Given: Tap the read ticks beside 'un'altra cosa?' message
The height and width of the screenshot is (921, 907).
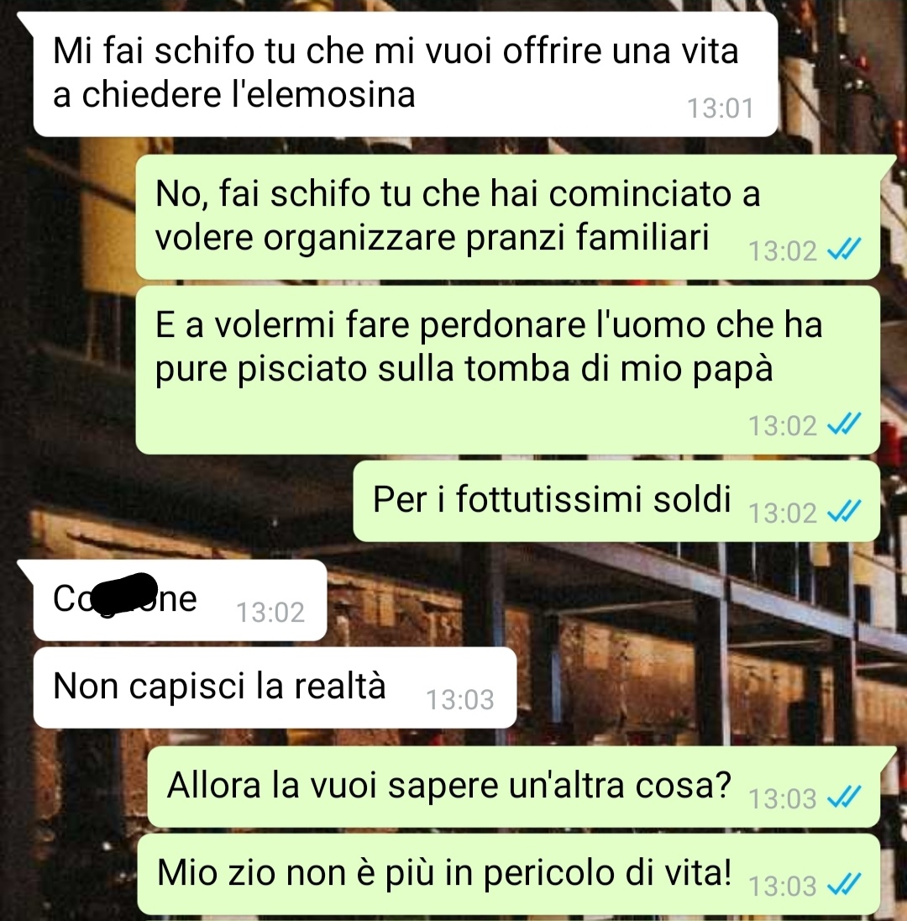Looking at the screenshot, I should pos(844,797).
